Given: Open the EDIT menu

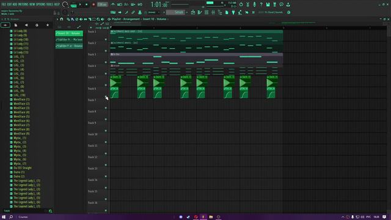Looking at the screenshot, I should (x=9, y=4).
